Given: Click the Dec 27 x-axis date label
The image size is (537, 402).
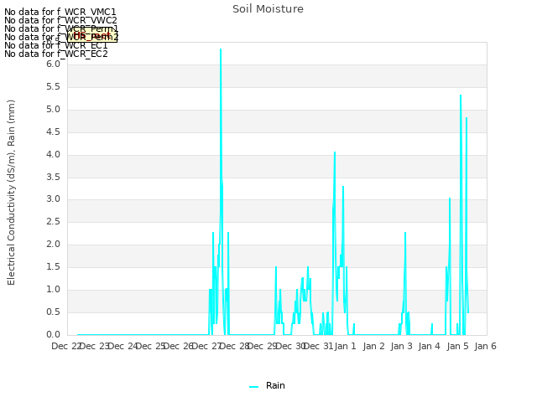Looking at the screenshot, I should tap(206, 346).
